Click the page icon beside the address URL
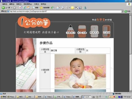 (8, 11)
